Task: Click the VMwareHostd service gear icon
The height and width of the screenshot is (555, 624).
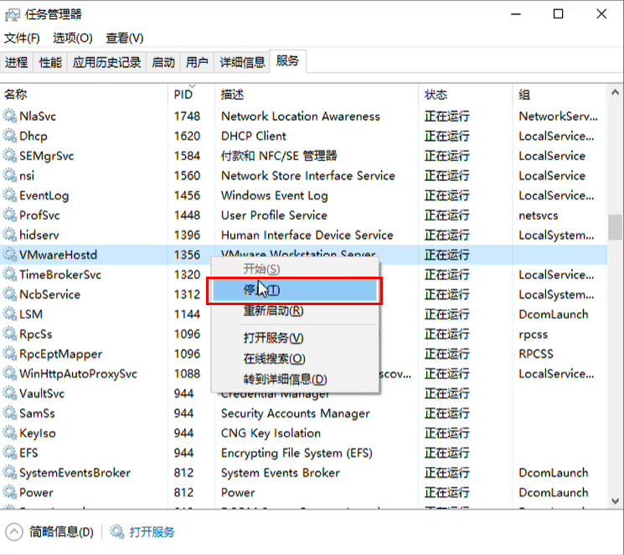Action: tap(10, 255)
